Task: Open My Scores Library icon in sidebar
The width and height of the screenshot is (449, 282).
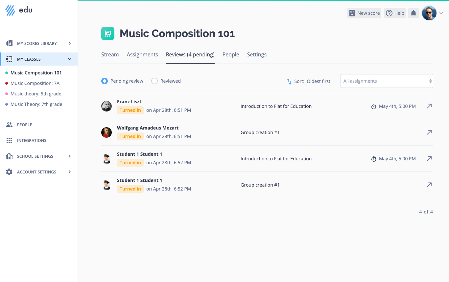Action: [9, 43]
